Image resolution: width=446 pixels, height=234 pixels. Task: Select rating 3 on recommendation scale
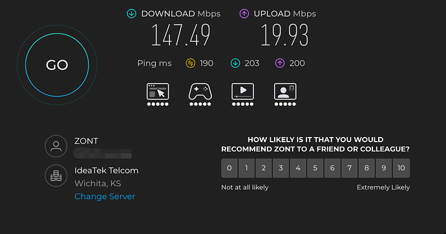(281, 168)
